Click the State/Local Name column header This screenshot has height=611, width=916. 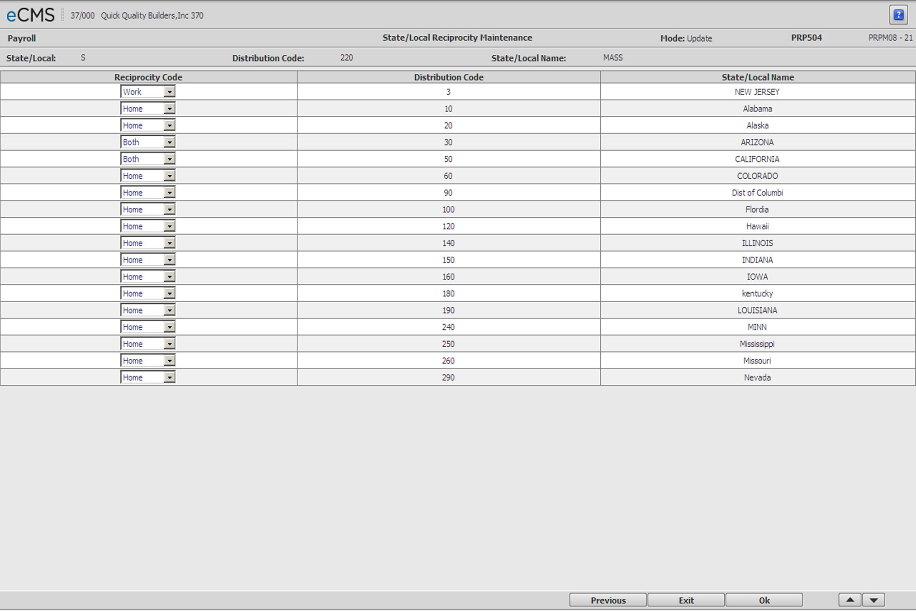pos(758,77)
